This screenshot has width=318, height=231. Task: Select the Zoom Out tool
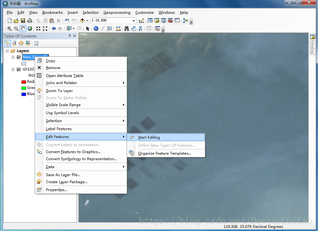pyautogui.click(x=16, y=29)
